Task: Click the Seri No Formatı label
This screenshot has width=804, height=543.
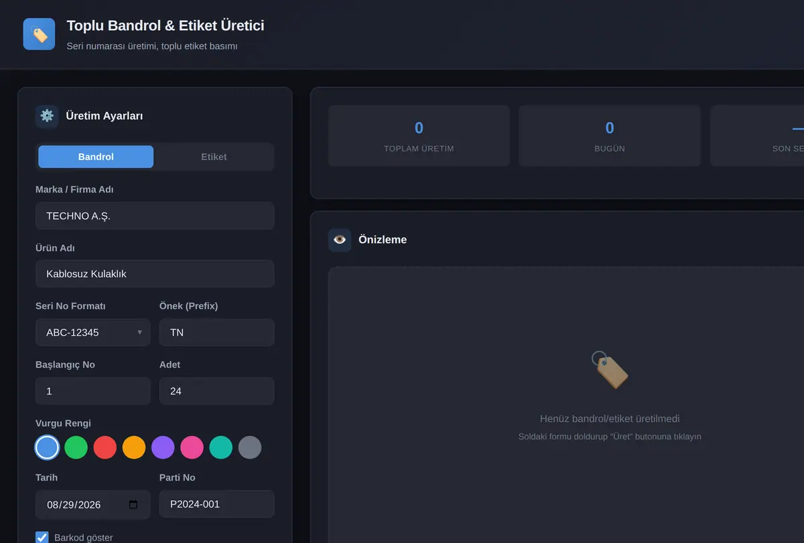Action: tap(70, 306)
